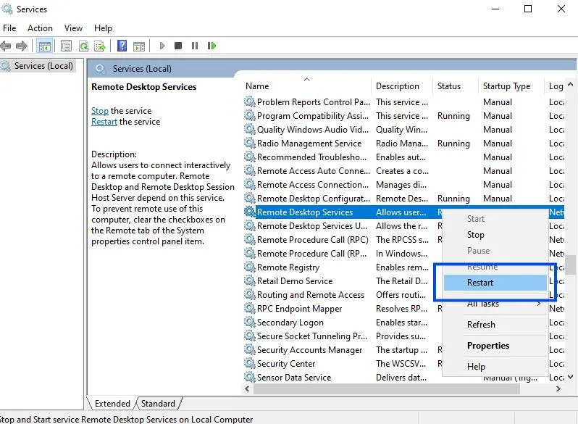Screen dimensions: 578x424
Task: Switch to the Standard tab
Action: coord(158,404)
